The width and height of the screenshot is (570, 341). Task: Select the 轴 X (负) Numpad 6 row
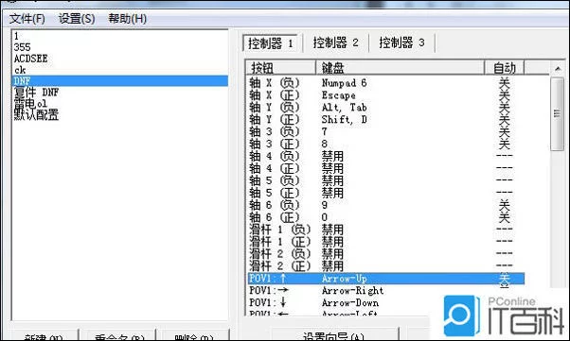(x=386, y=83)
